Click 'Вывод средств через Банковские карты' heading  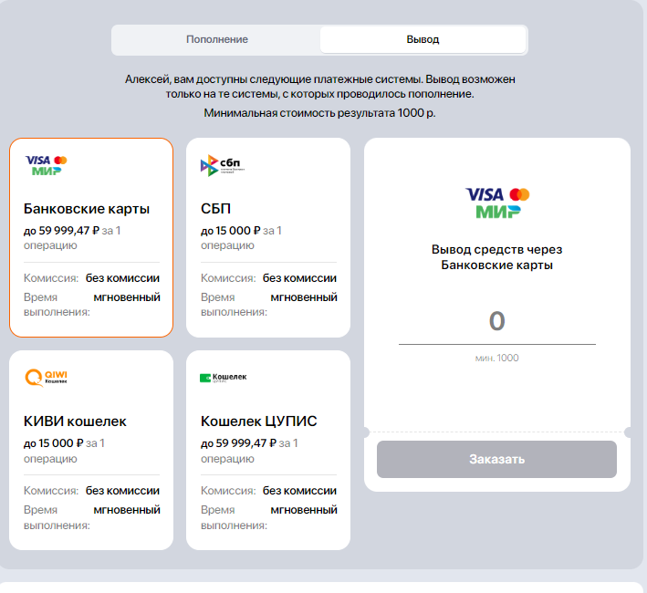(x=496, y=257)
